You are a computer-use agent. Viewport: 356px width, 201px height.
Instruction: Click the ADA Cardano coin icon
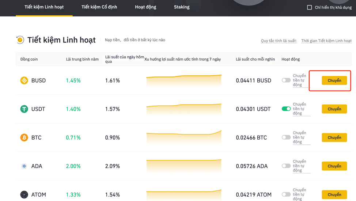point(24,166)
